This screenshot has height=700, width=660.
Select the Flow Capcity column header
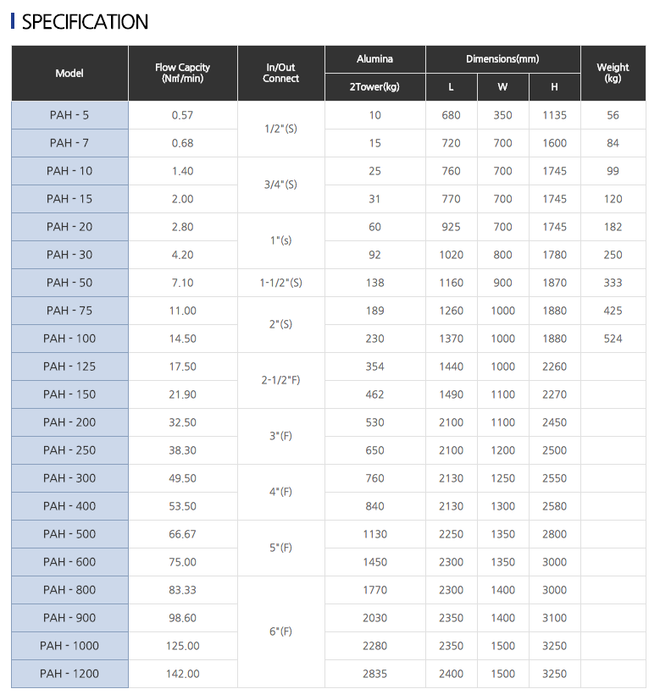(x=182, y=73)
